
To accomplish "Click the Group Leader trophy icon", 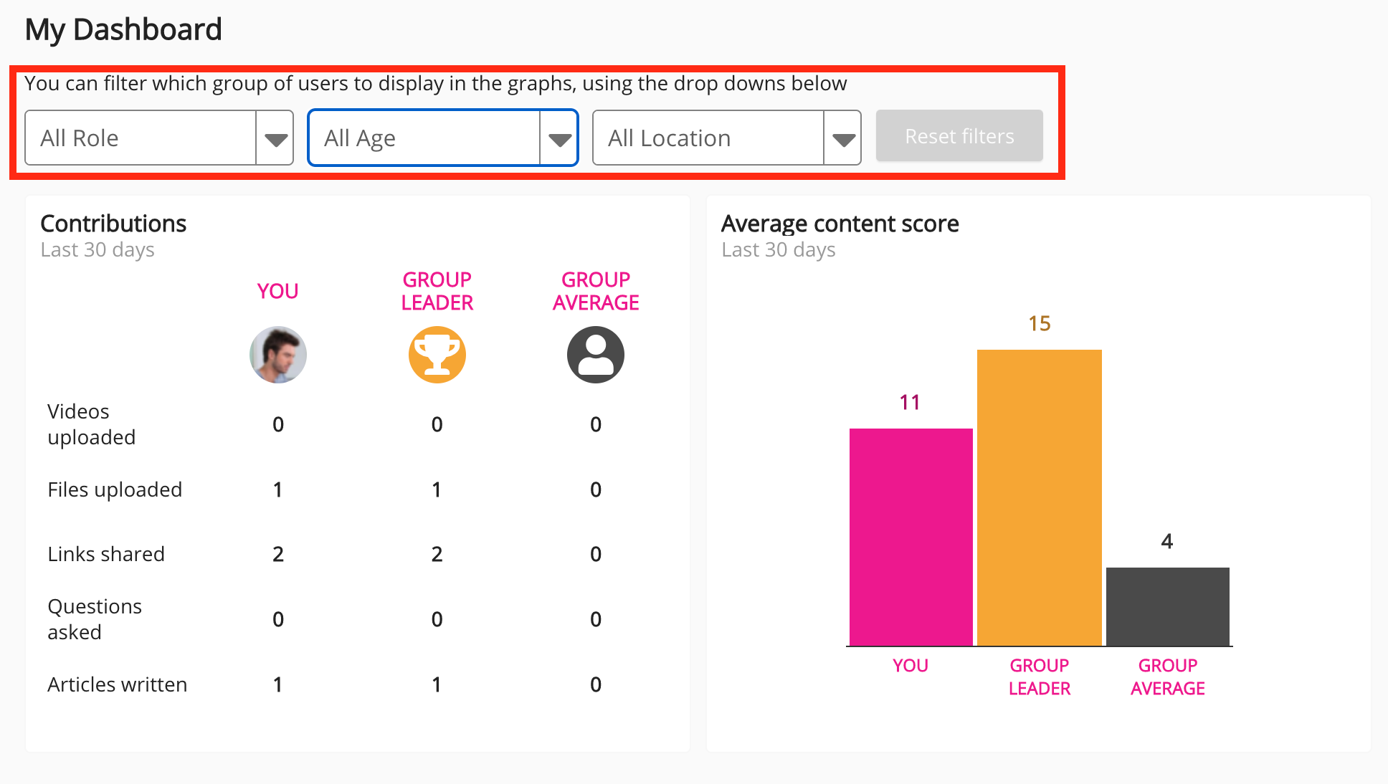I will tap(437, 355).
